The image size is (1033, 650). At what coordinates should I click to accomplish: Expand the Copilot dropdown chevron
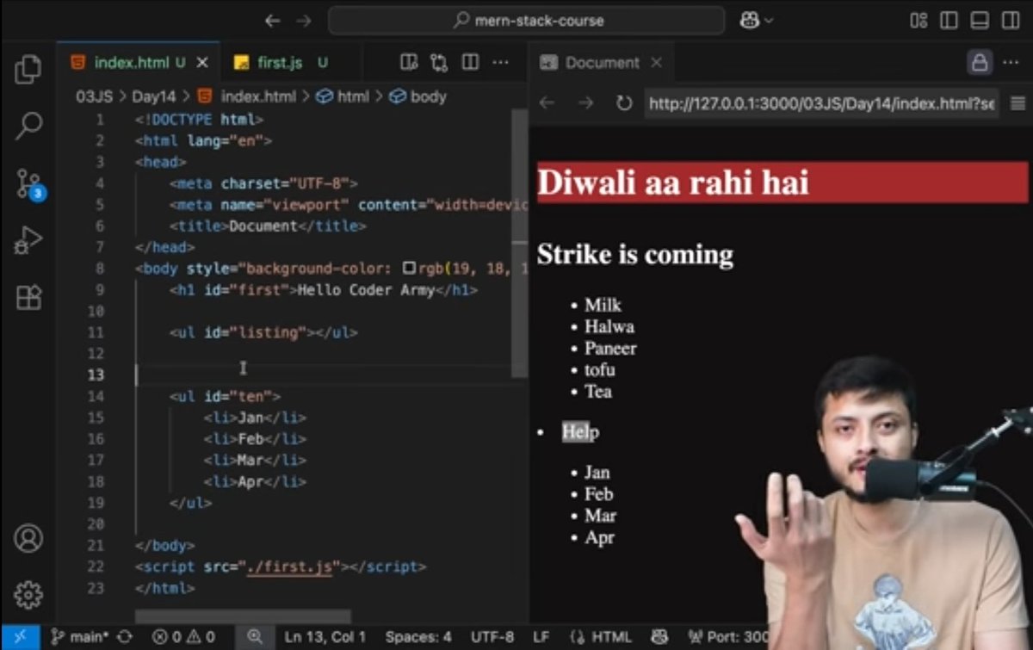[769, 20]
